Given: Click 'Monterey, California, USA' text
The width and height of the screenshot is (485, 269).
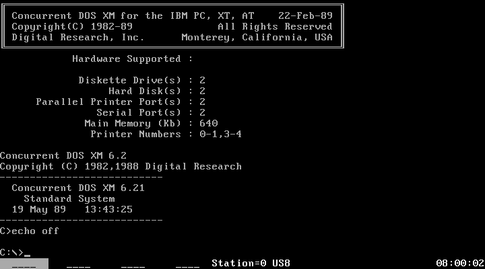Looking at the screenshot, I should [257, 38].
